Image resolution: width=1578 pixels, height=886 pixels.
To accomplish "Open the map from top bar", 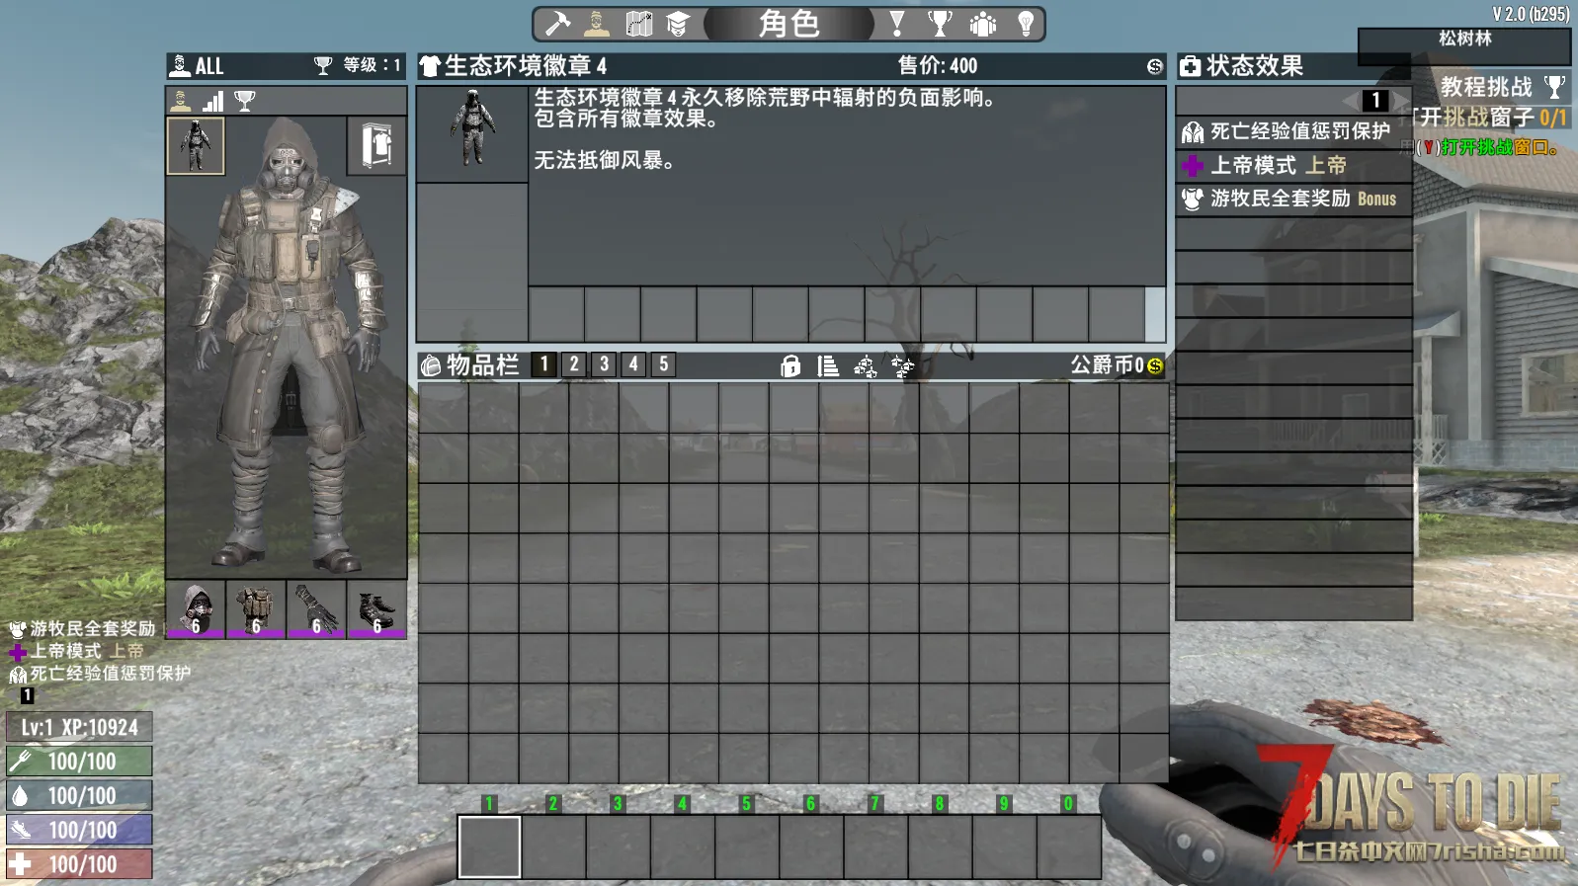I will click(639, 24).
